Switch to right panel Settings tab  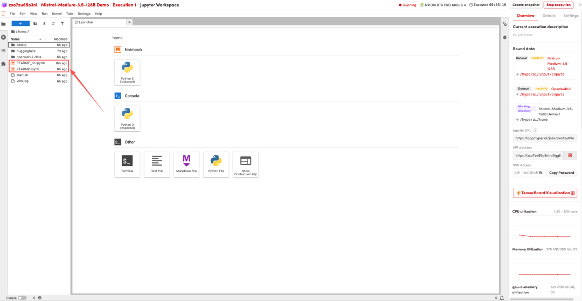[x=571, y=16]
